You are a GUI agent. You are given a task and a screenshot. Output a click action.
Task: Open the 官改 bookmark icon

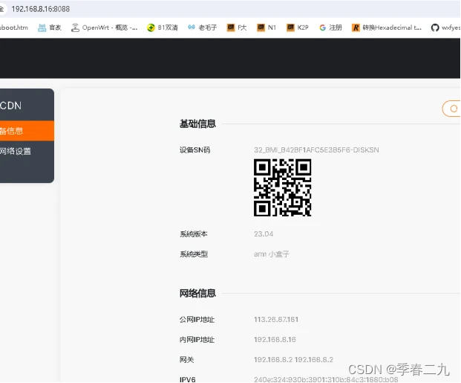click(42, 28)
